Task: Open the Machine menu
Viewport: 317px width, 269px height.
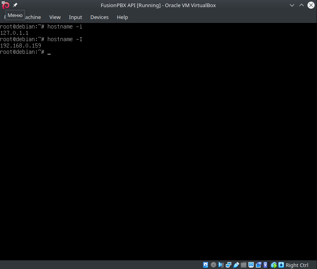Action: (33, 17)
